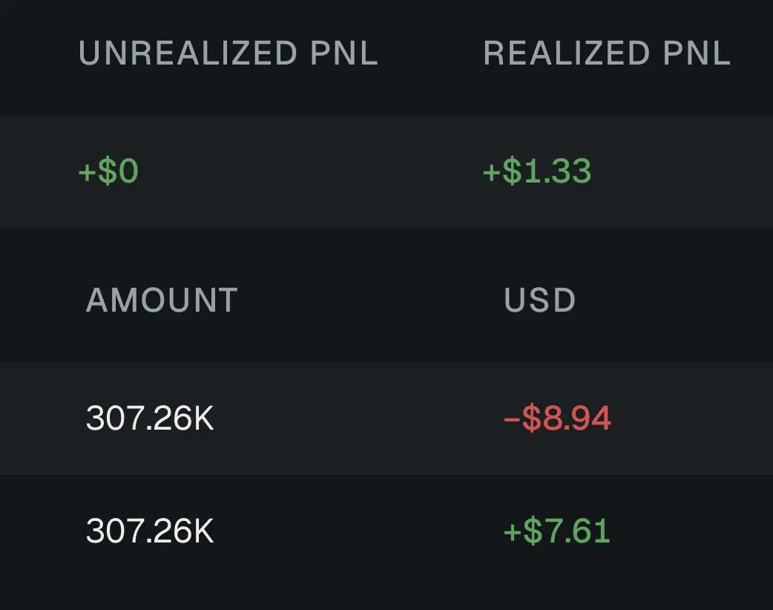Image resolution: width=773 pixels, height=610 pixels.
Task: Sort by the USD column header
Action: (540, 300)
